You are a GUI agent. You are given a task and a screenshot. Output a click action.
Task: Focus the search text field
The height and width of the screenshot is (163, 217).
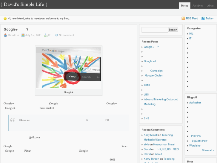click(155, 30)
